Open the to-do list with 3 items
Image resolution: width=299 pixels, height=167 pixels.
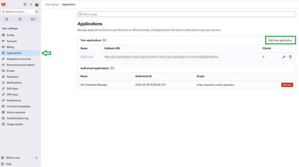pyautogui.click(x=33, y=19)
